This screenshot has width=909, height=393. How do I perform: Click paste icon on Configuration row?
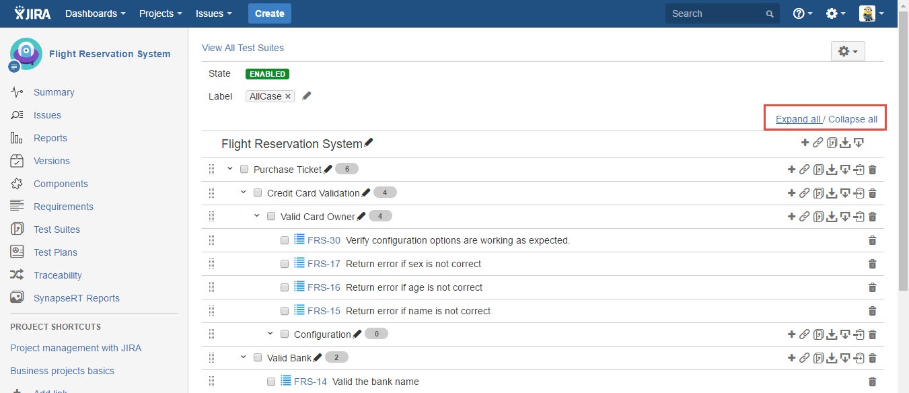[x=859, y=334]
